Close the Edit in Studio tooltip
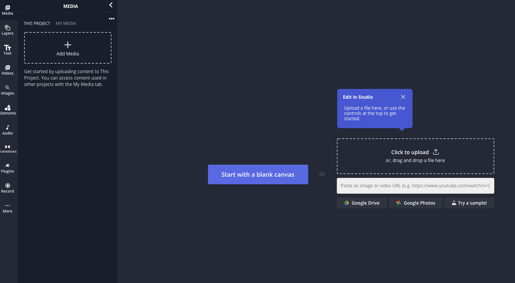 pyautogui.click(x=403, y=97)
